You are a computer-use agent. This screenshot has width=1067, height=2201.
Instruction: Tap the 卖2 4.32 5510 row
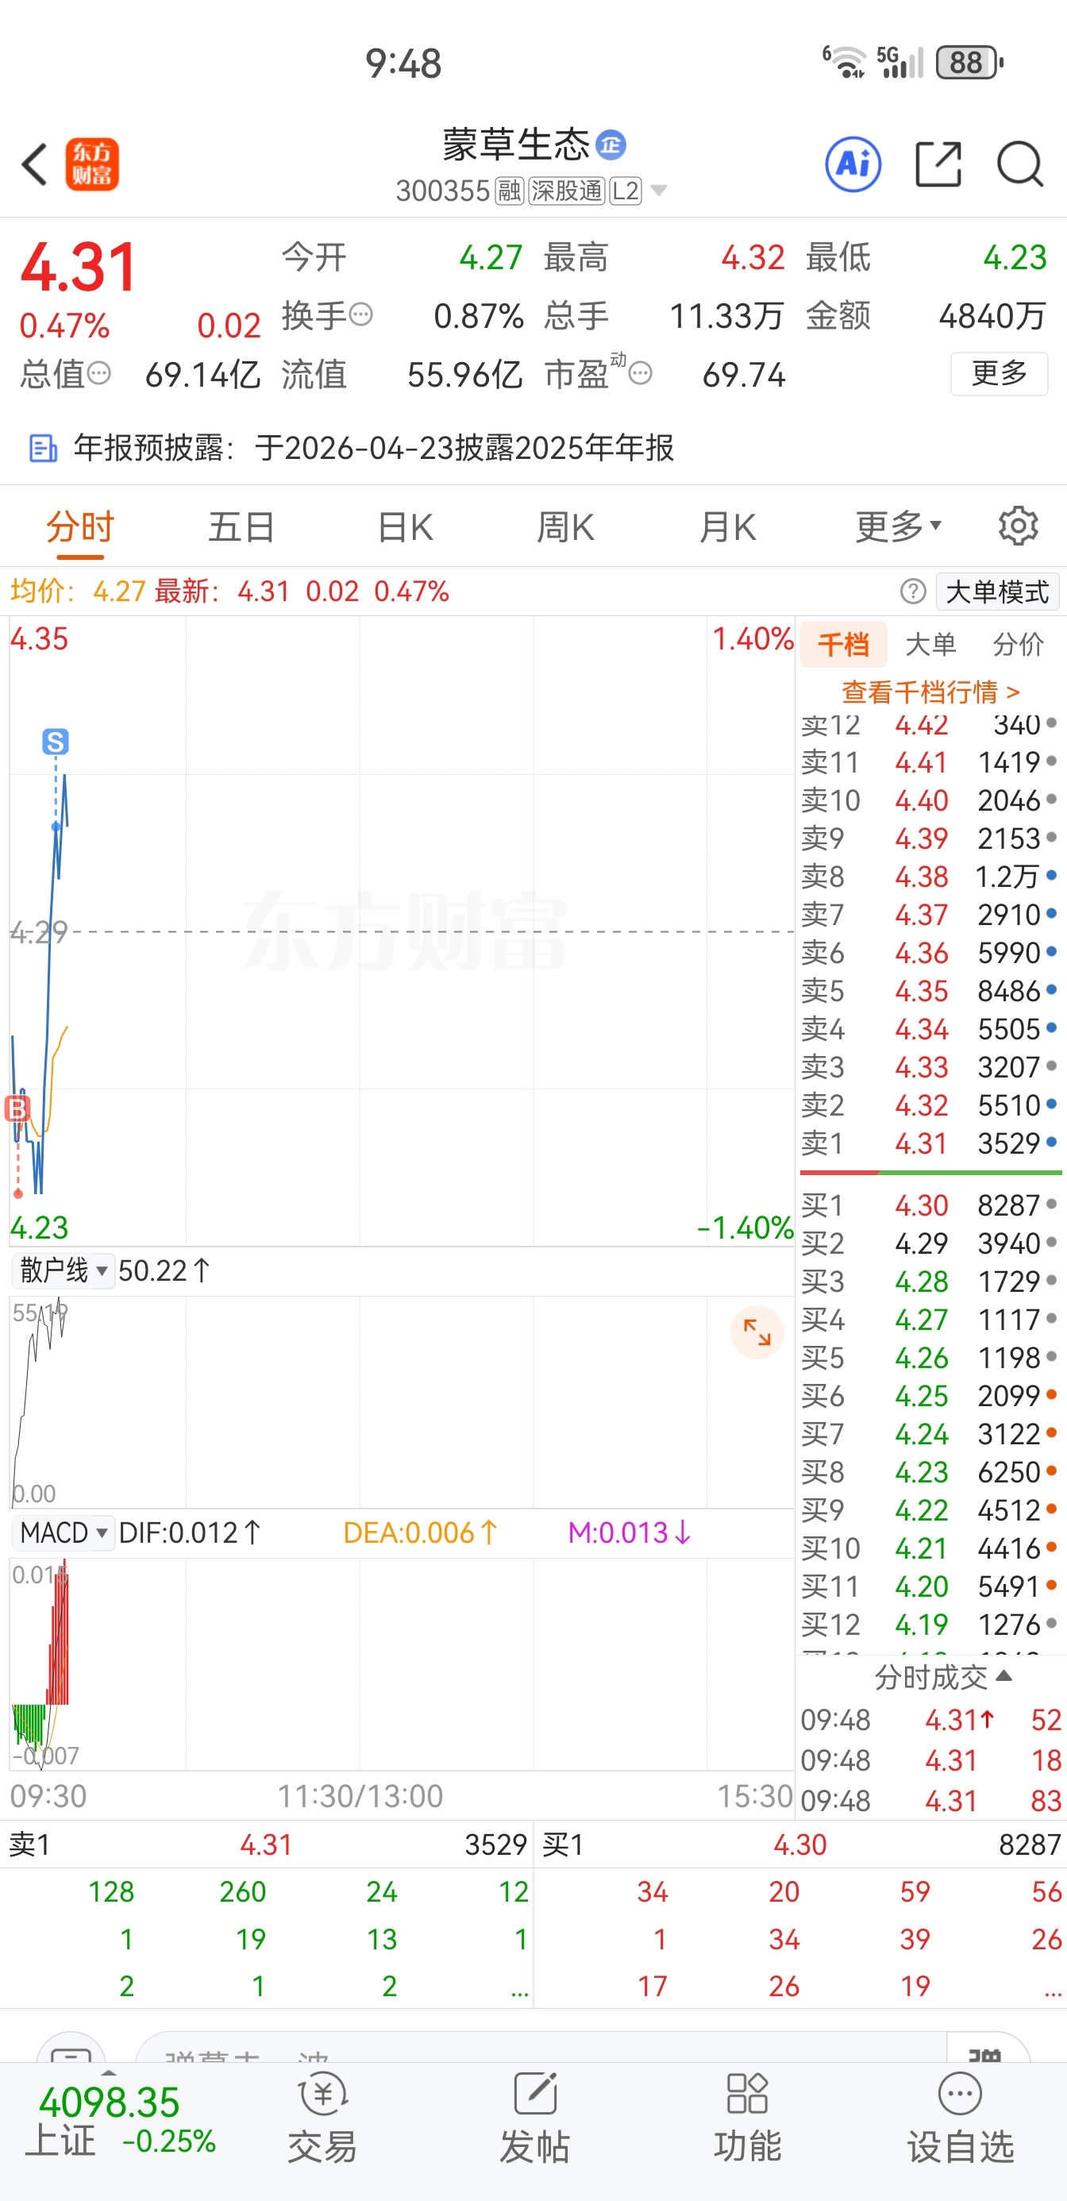(930, 1105)
